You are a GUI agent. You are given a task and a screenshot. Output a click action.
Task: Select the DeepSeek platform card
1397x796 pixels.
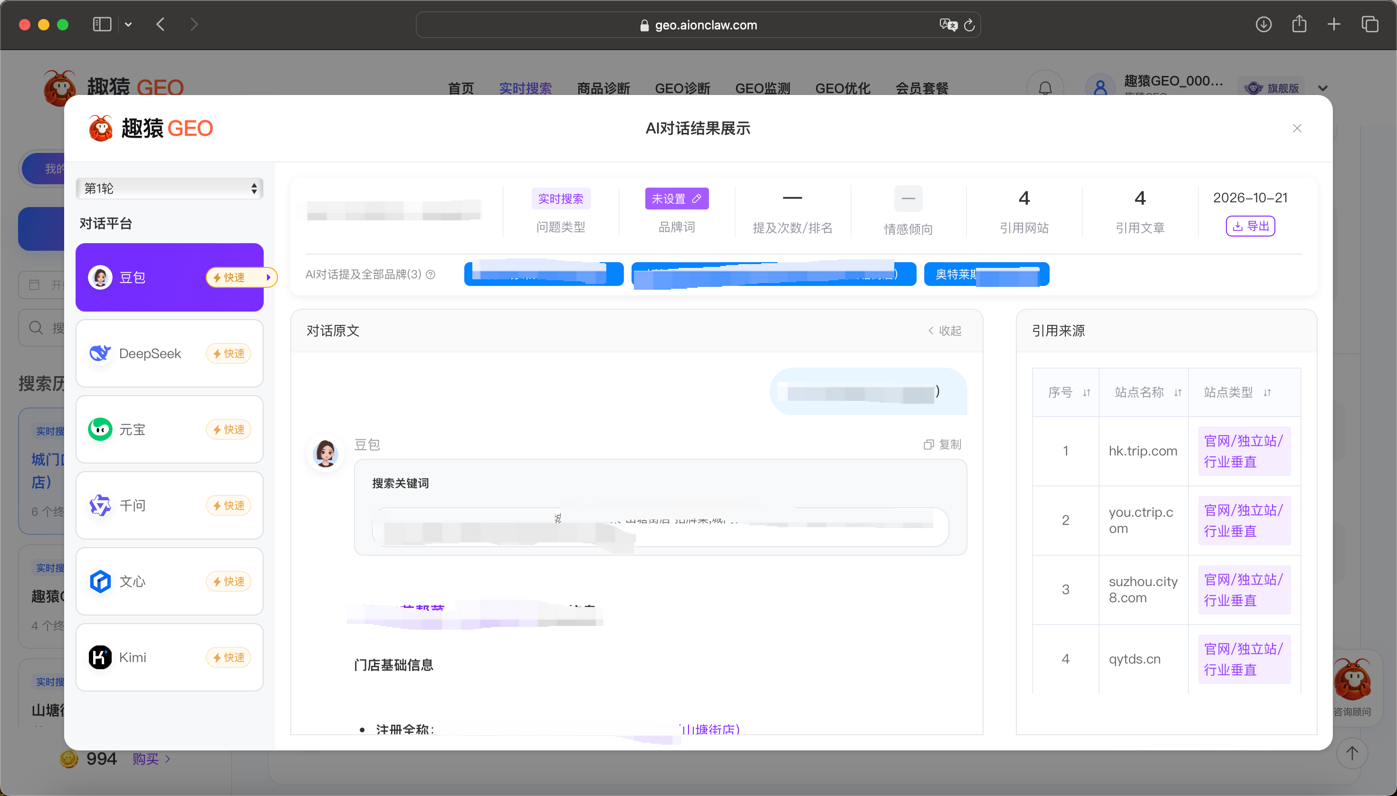click(170, 353)
